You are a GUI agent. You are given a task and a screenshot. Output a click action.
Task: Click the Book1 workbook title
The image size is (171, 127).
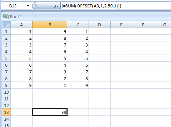click(16, 17)
